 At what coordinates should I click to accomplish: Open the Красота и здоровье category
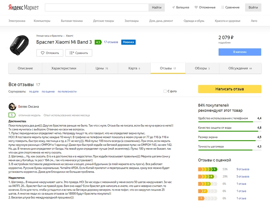click(227, 21)
